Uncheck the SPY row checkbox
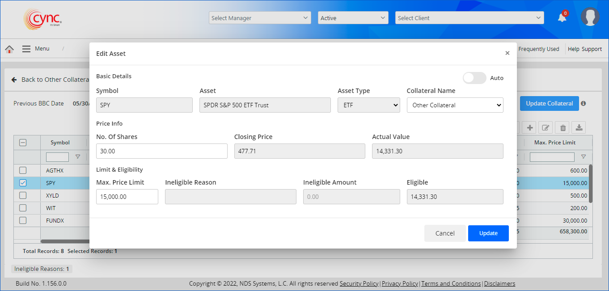Viewport: 609px width, 291px height. (x=23, y=183)
